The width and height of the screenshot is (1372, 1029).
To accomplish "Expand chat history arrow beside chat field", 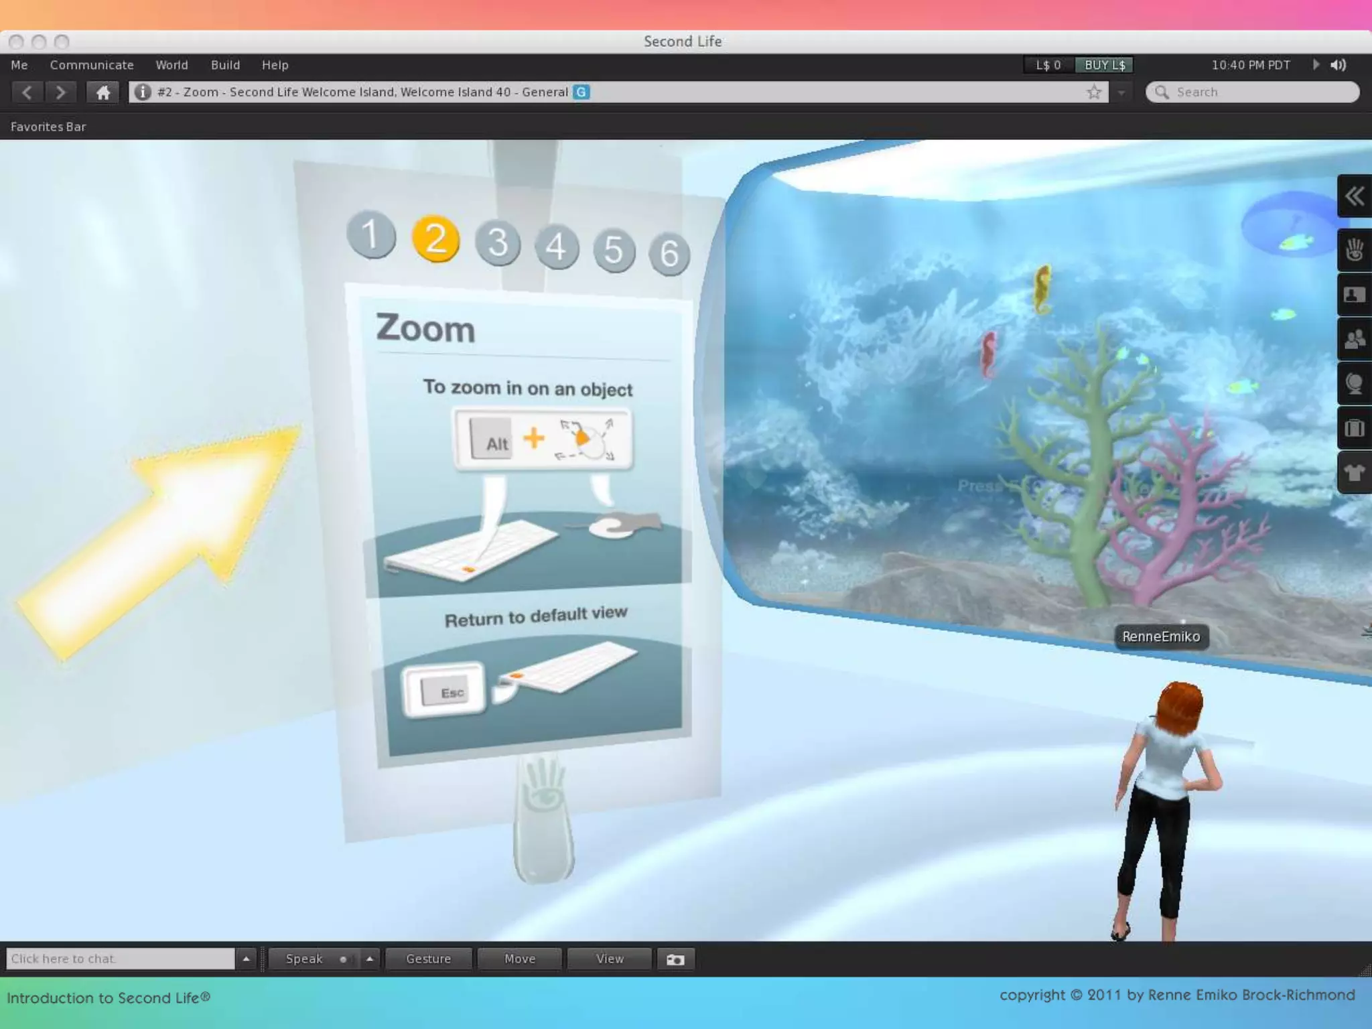I will 246,959.
